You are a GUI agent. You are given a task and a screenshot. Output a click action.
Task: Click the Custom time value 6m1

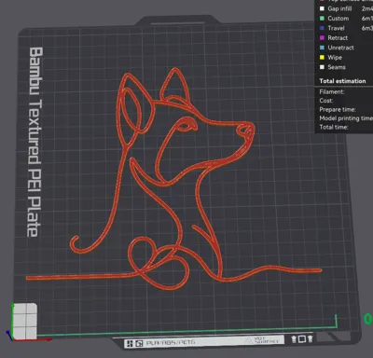click(367, 19)
